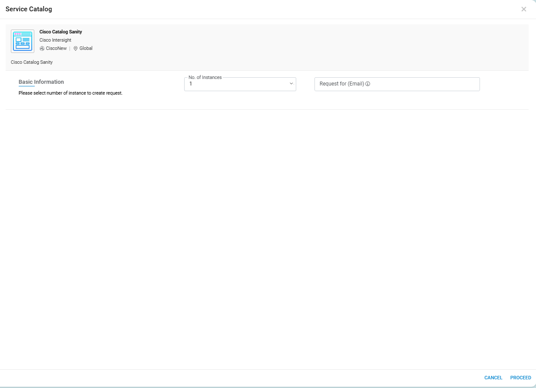
Task: Click the Global label
Action: tap(86, 49)
